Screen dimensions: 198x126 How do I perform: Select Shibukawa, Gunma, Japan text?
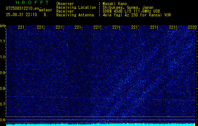pyautogui.click(x=128, y=8)
